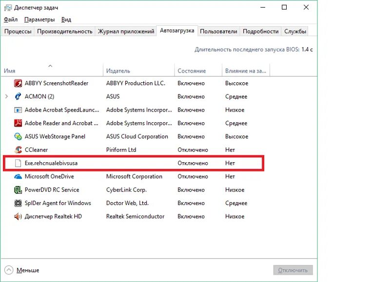The width and height of the screenshot is (390, 282).
Task: Open the Параметры menu
Action: tap(39, 19)
